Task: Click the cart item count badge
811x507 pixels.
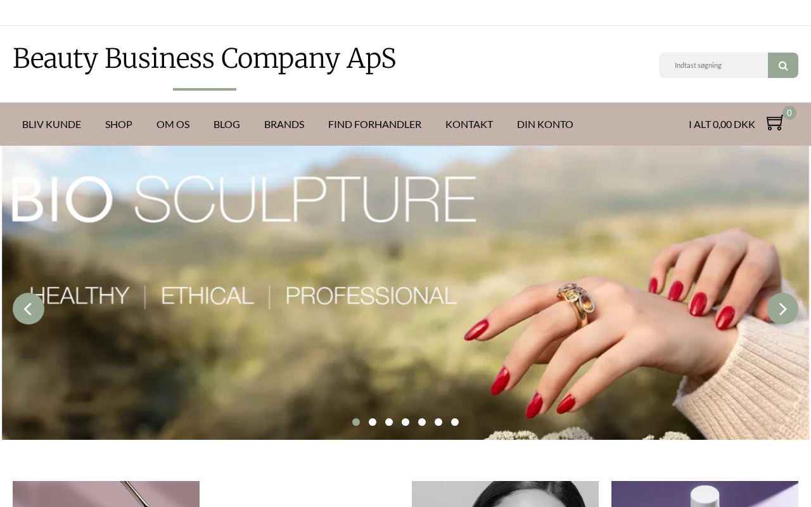Action: 789,113
